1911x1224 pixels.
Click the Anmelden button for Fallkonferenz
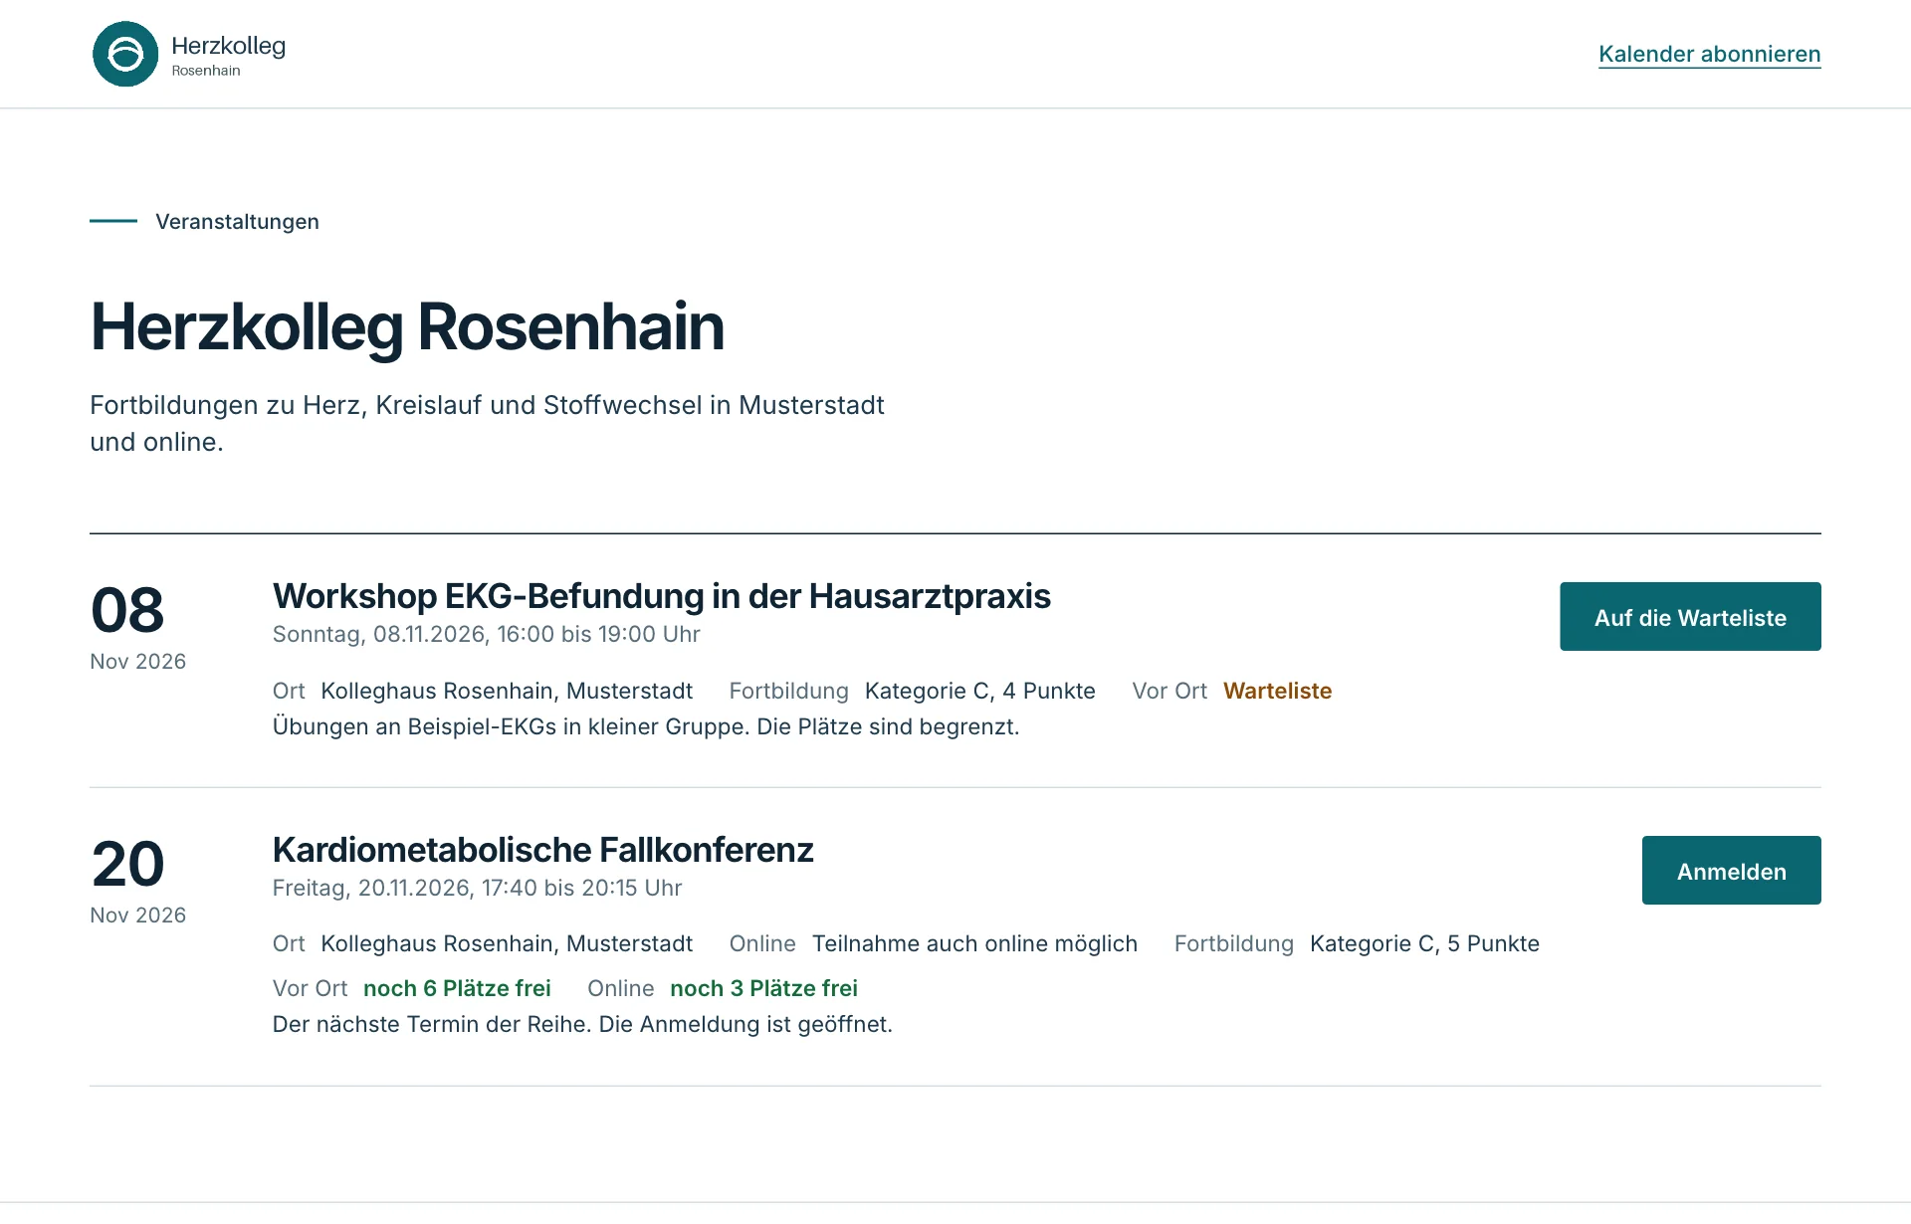point(1731,871)
